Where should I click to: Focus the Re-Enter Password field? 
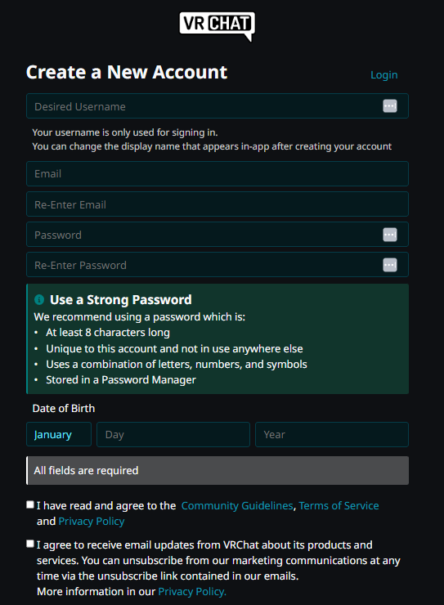(x=218, y=265)
